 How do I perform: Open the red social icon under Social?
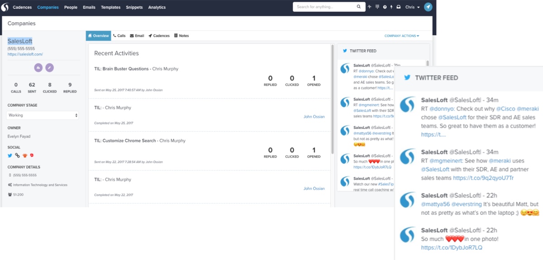tap(32, 156)
